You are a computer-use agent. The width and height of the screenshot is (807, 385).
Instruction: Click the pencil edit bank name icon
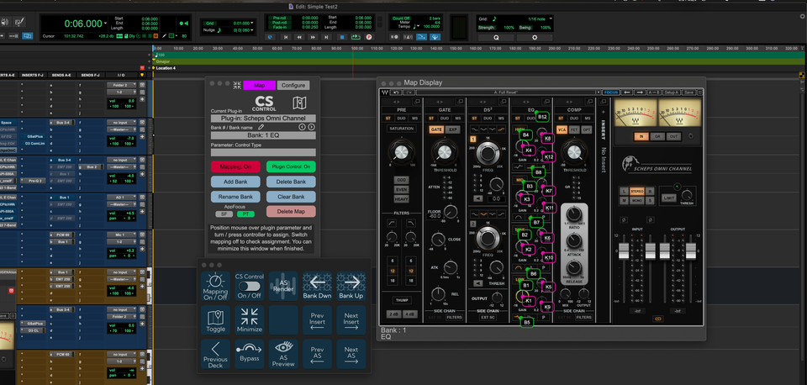(260, 127)
